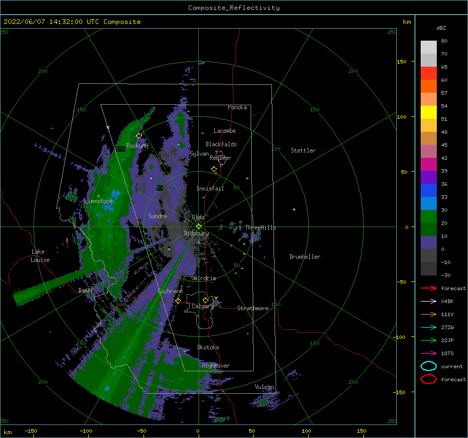Click the Lake Louise label
The width and height of the screenshot is (468, 438).
(x=40, y=256)
